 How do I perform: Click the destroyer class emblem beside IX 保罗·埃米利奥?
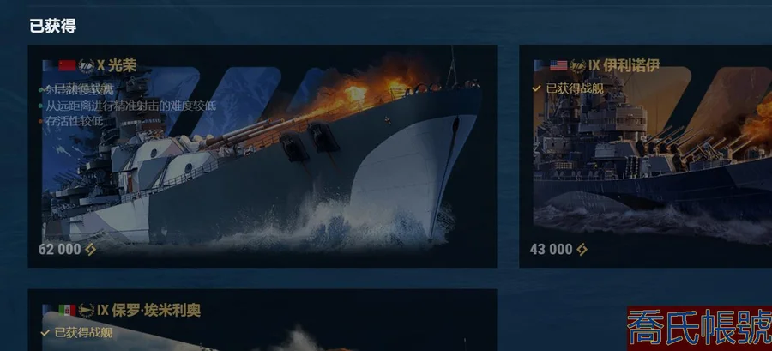[x=87, y=310]
